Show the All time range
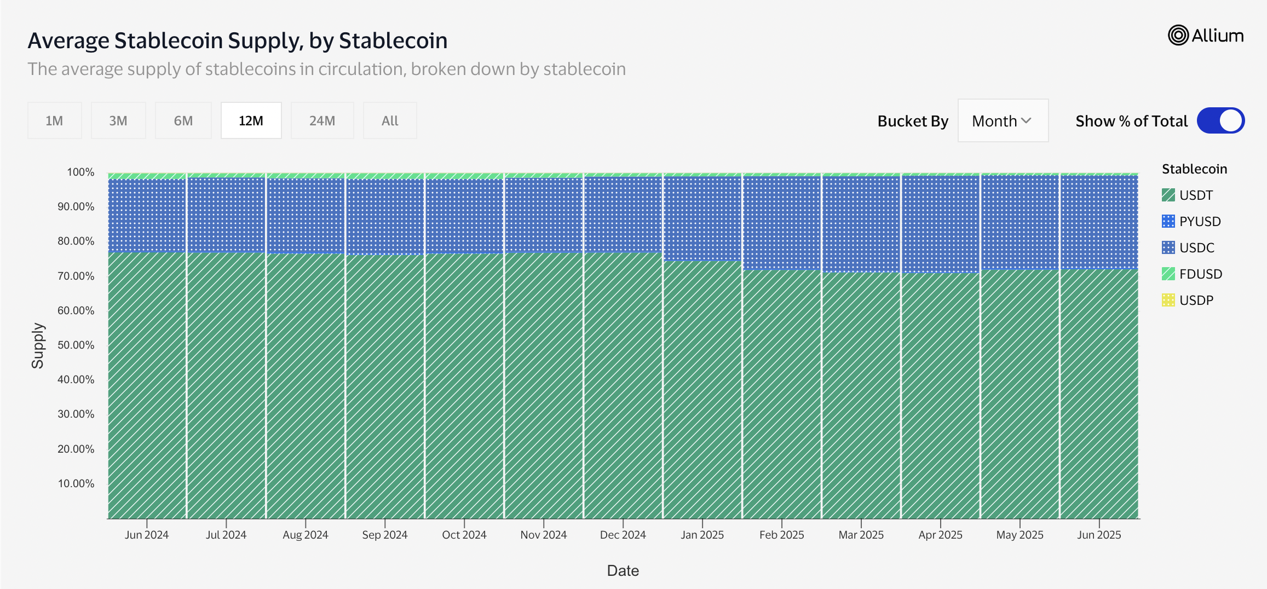Screen dimensions: 1267x589 point(390,121)
